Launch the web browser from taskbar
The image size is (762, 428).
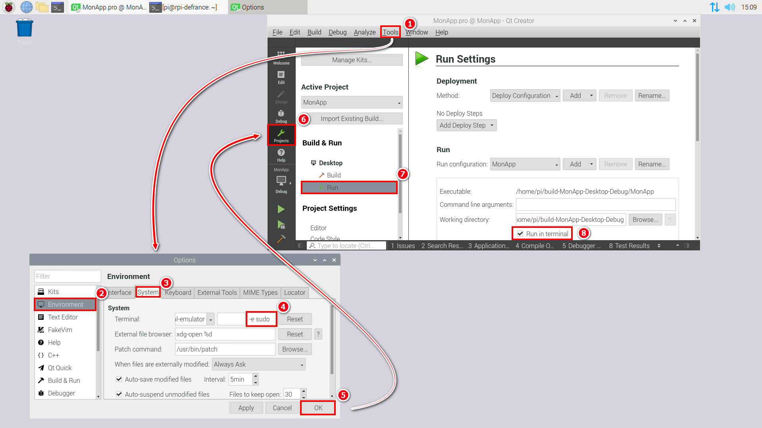click(26, 7)
